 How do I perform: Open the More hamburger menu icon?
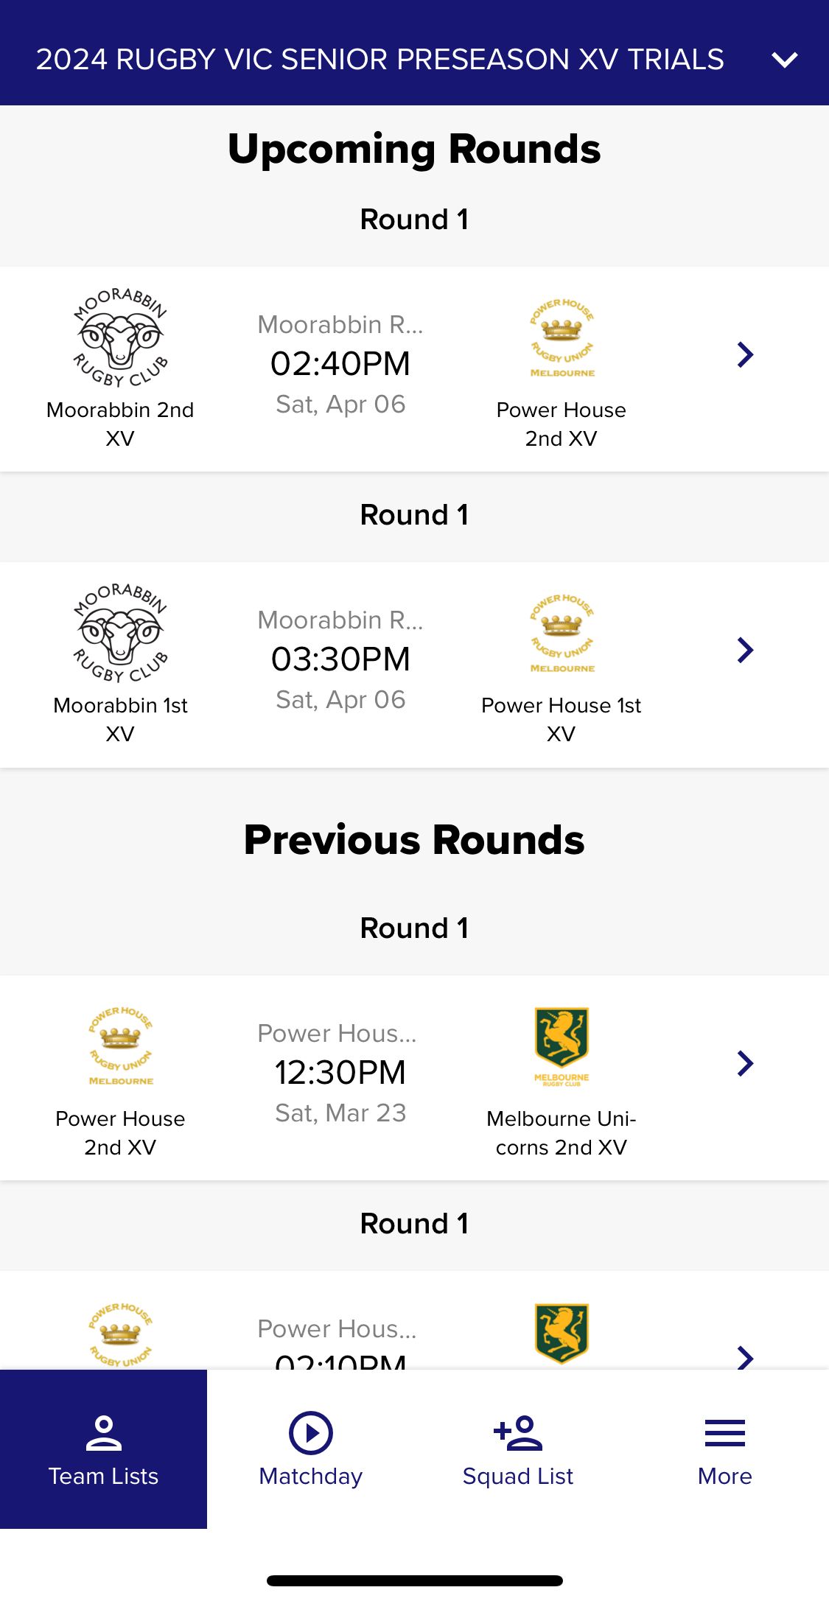[x=724, y=1433]
